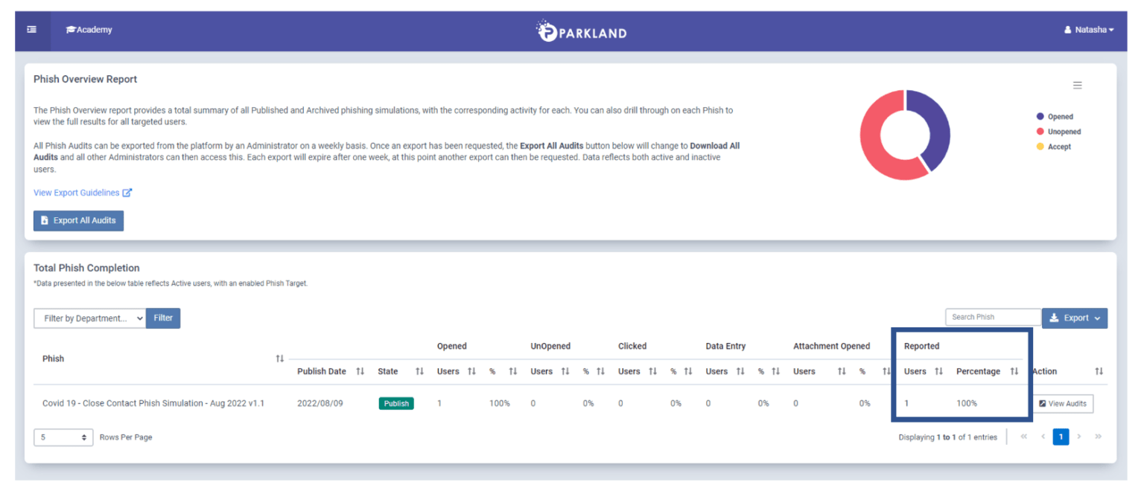This screenshot has height=494, width=1144.
Task: Sort by Publish Date arrows icon
Action: click(360, 371)
